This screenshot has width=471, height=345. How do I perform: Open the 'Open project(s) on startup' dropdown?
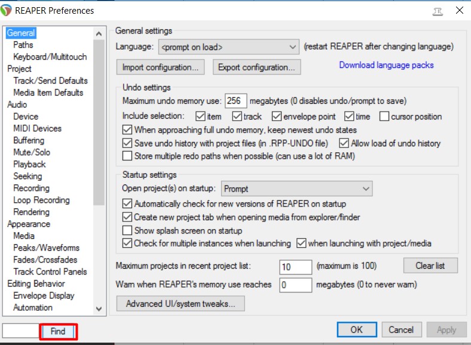point(297,189)
